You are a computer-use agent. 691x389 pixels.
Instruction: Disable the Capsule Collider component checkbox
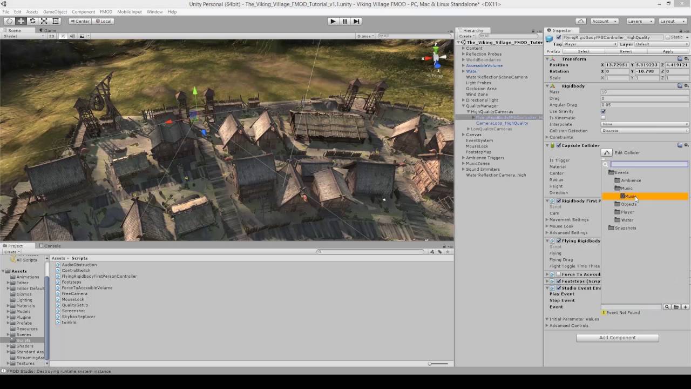[x=559, y=145]
